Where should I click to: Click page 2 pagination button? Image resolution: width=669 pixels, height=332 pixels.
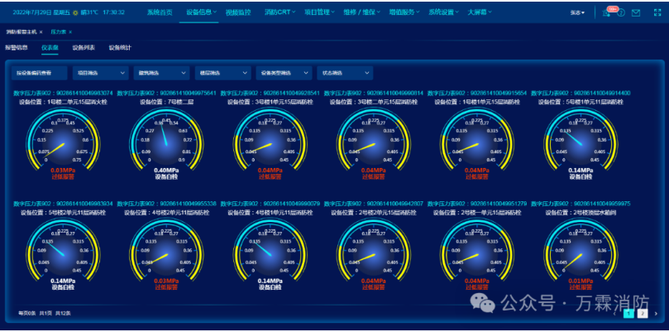[x=643, y=314]
